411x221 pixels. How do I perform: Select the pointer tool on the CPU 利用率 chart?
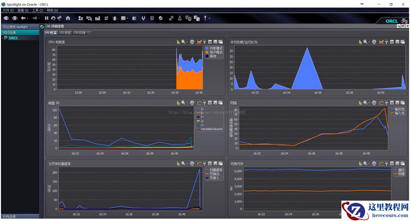[178, 42]
